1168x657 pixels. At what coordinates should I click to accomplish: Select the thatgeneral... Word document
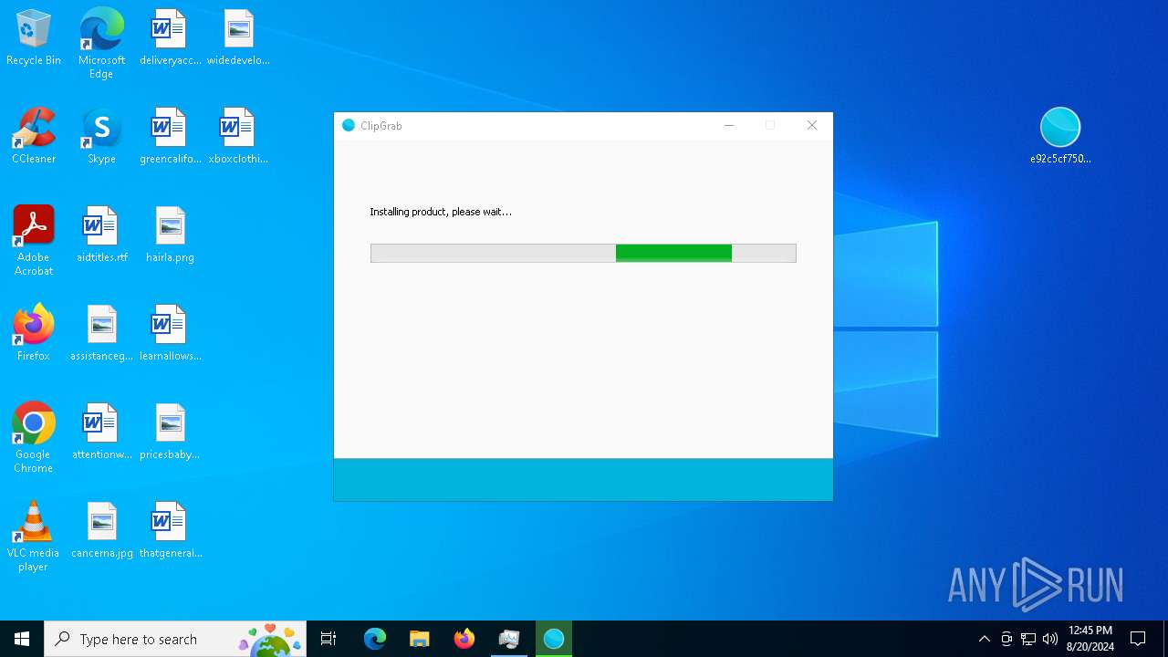pyautogui.click(x=170, y=531)
